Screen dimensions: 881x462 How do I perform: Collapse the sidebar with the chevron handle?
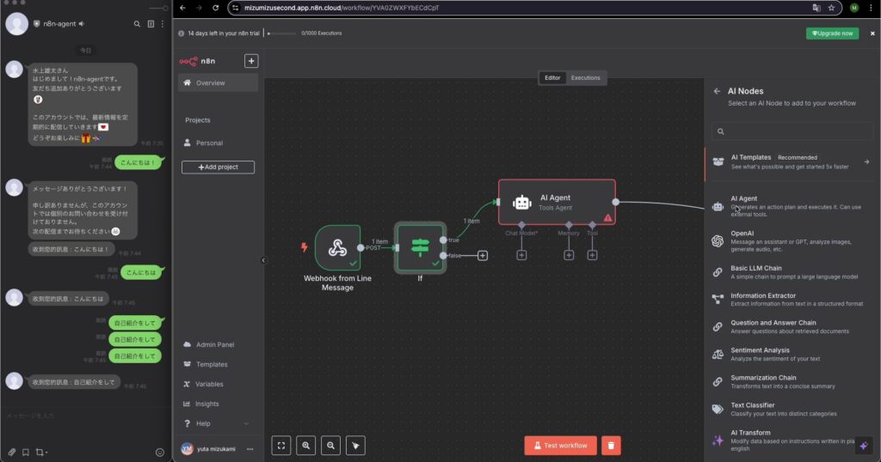click(x=263, y=260)
